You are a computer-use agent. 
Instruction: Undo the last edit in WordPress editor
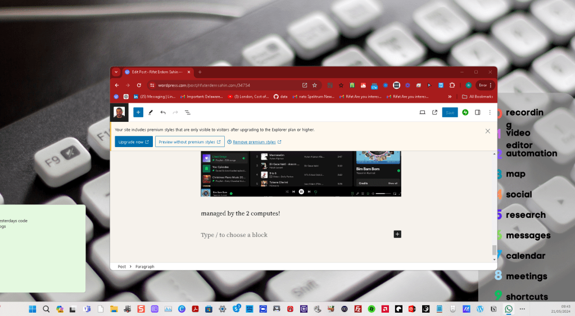[x=163, y=112]
